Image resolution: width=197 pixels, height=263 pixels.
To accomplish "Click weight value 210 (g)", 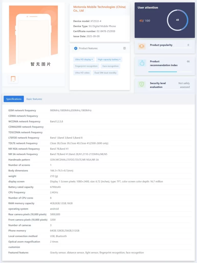I will (54, 176).
